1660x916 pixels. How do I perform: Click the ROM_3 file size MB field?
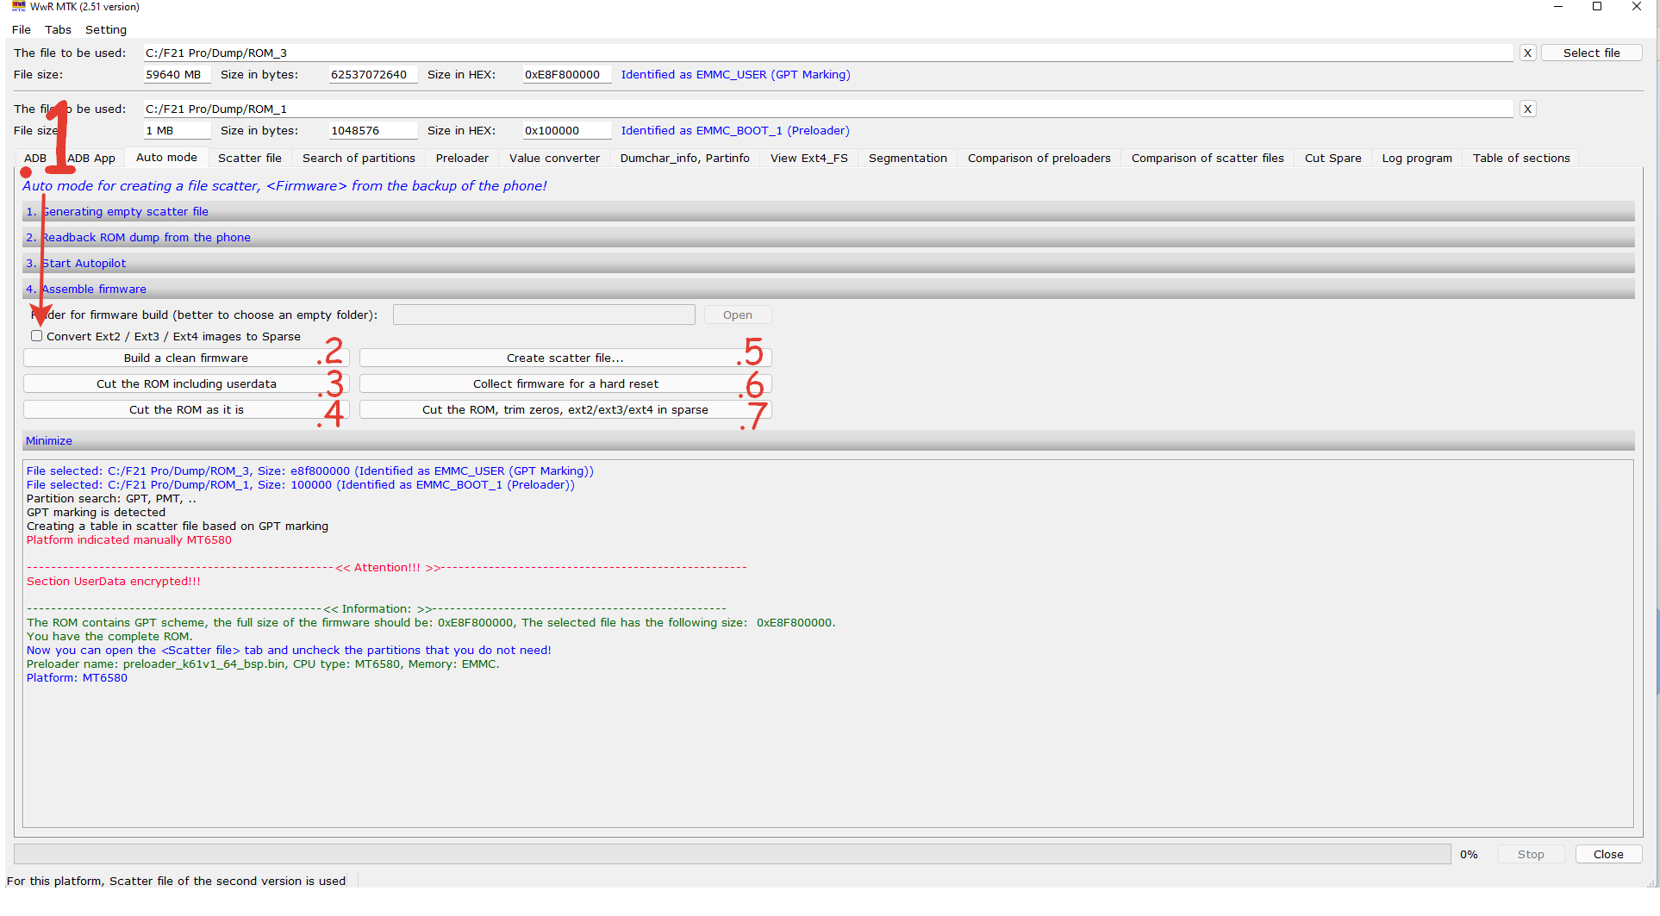tap(177, 74)
